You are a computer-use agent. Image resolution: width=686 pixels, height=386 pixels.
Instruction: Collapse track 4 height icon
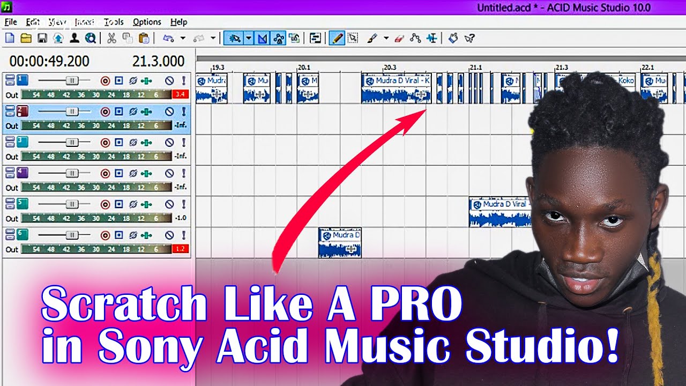pyautogui.click(x=10, y=173)
